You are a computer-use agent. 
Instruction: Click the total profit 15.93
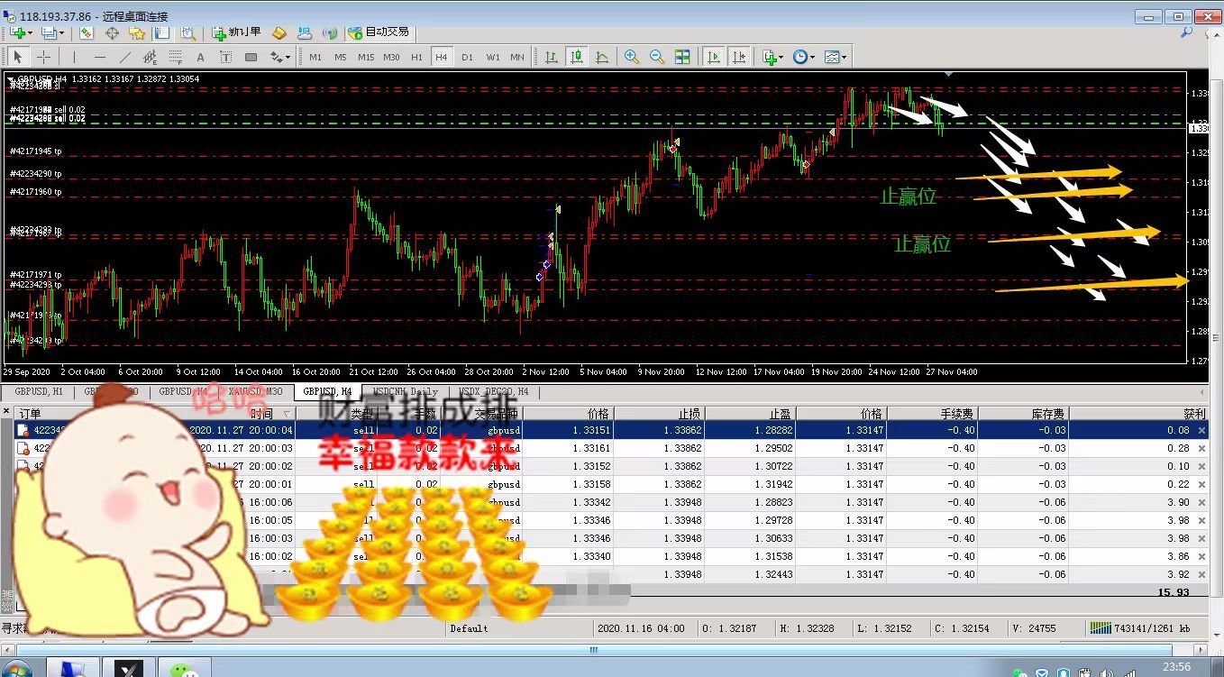pyautogui.click(x=1173, y=592)
